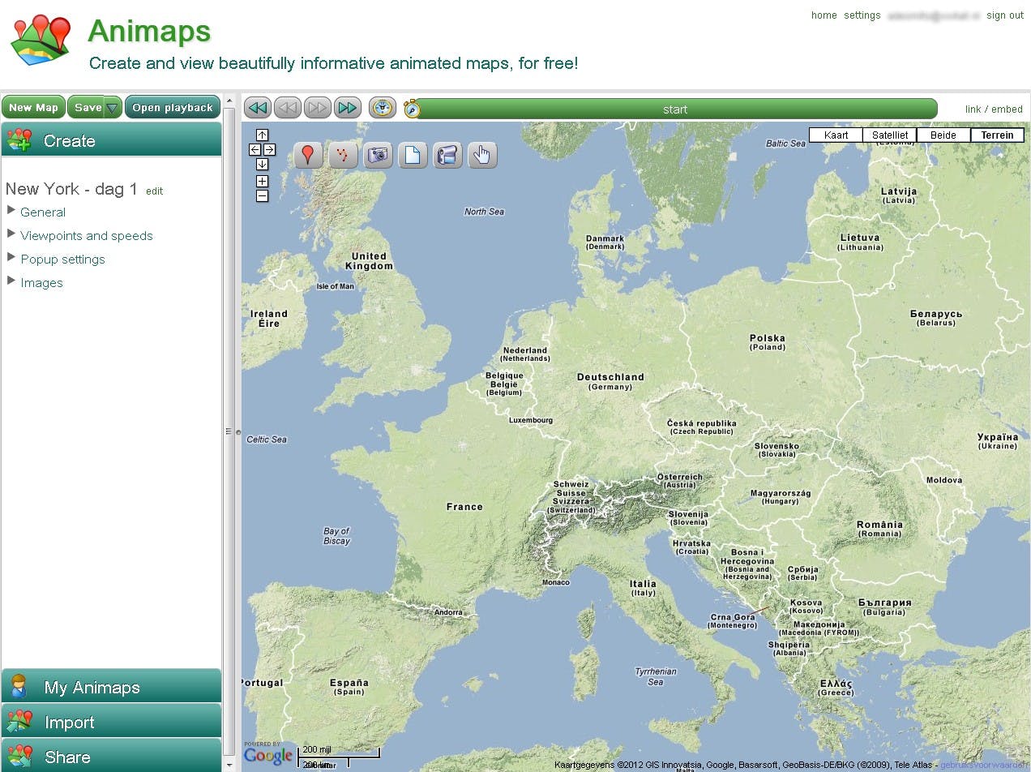Step back with the grayed rewind button

click(x=288, y=108)
